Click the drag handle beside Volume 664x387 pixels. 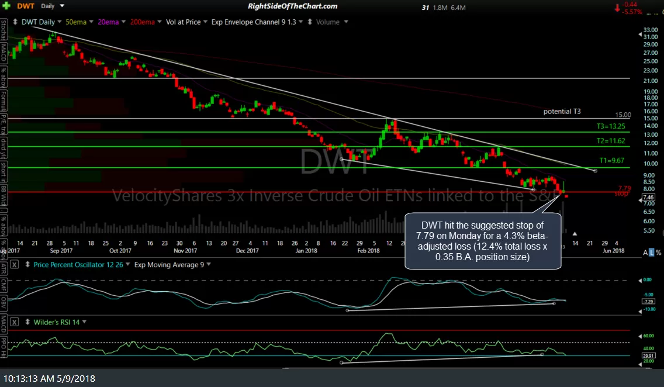[310, 22]
